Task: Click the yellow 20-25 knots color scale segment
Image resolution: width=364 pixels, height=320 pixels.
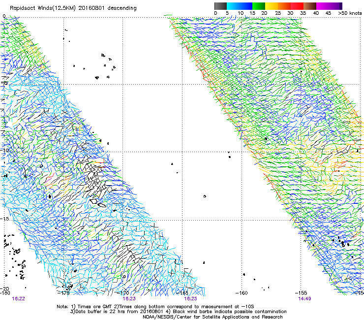Action: pyautogui.click(x=272, y=6)
